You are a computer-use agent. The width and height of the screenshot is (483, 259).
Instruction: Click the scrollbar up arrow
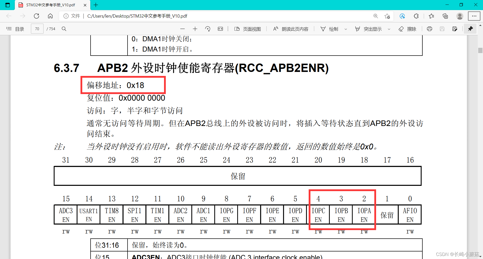click(480, 25)
